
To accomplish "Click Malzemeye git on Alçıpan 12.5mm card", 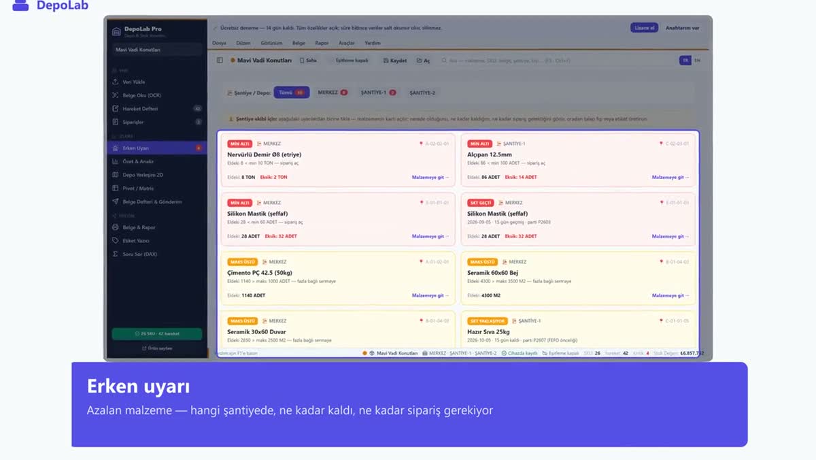I will click(670, 177).
